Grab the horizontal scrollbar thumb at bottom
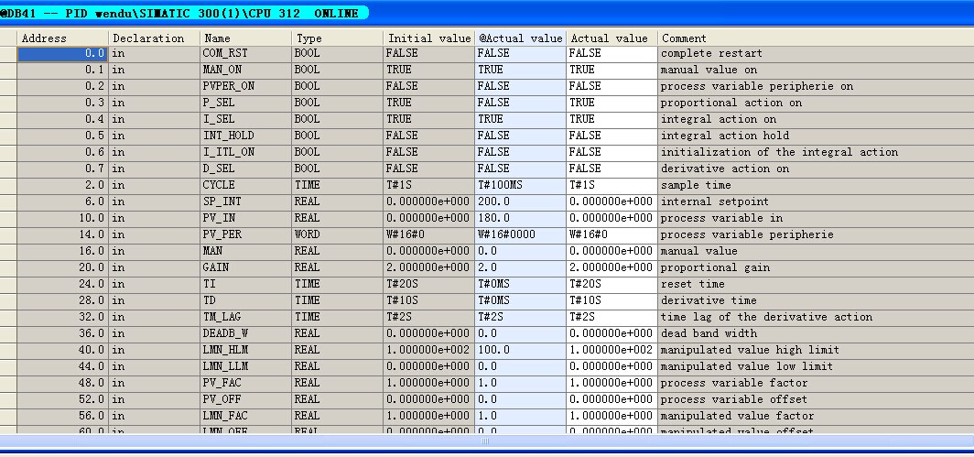 tap(485, 441)
